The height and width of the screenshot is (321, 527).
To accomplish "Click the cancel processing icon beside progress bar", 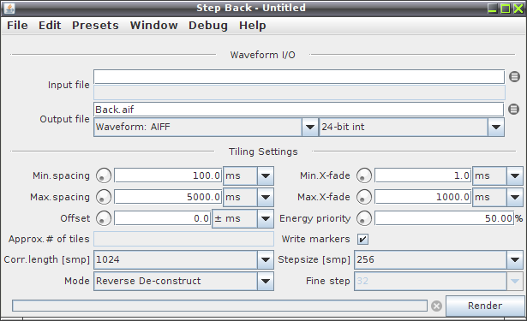I will pyautogui.click(x=436, y=306).
